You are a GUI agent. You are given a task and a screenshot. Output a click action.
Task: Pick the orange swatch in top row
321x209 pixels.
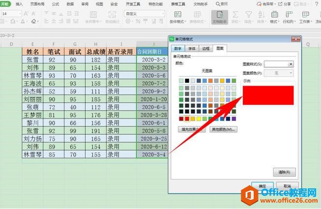(210, 81)
